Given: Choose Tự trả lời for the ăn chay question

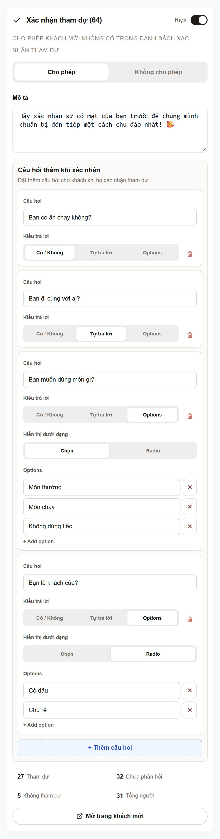Looking at the screenshot, I should [x=101, y=253].
